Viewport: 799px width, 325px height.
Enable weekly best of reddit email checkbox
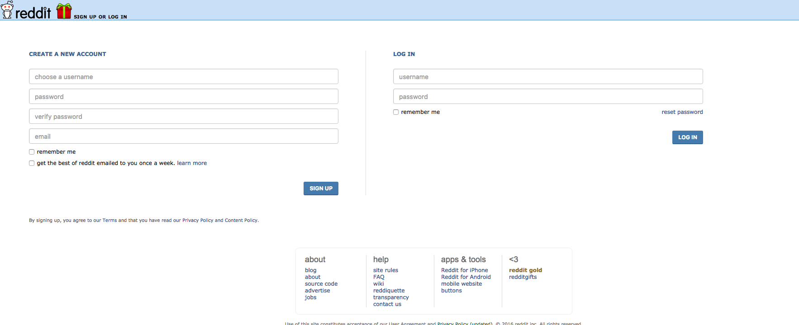(32, 163)
